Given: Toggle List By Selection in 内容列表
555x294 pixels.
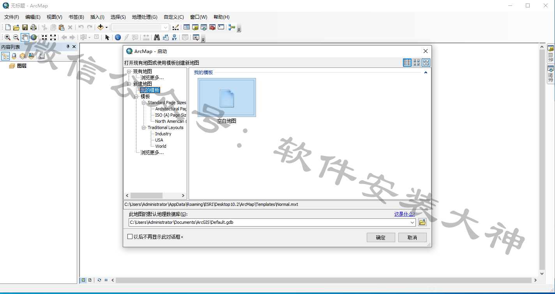Looking at the screenshot, I should click(x=31, y=56).
